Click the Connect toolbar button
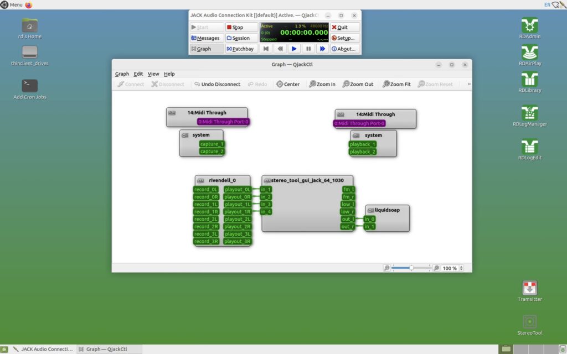The height and width of the screenshot is (354, 567). [x=131, y=84]
